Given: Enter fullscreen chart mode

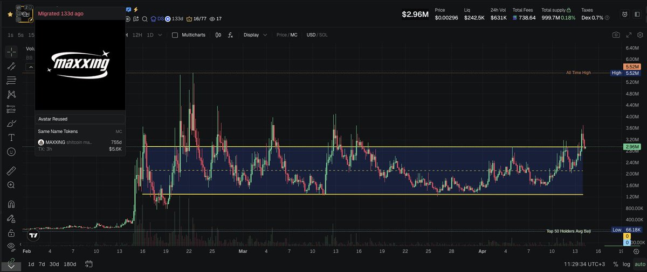Looking at the screenshot, I should (x=628, y=35).
